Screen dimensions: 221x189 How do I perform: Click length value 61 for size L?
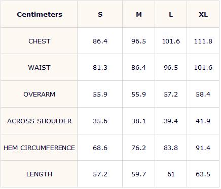click(171, 174)
